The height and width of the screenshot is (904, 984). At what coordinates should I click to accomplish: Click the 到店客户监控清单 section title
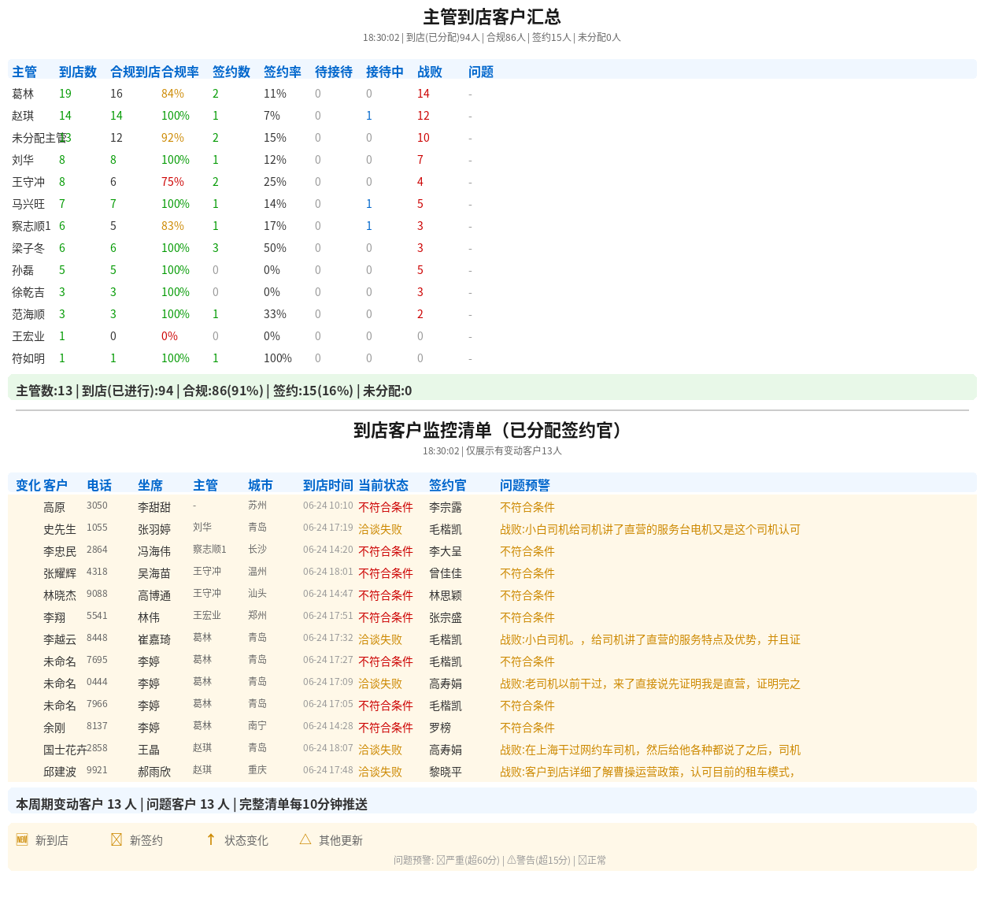pos(492,430)
